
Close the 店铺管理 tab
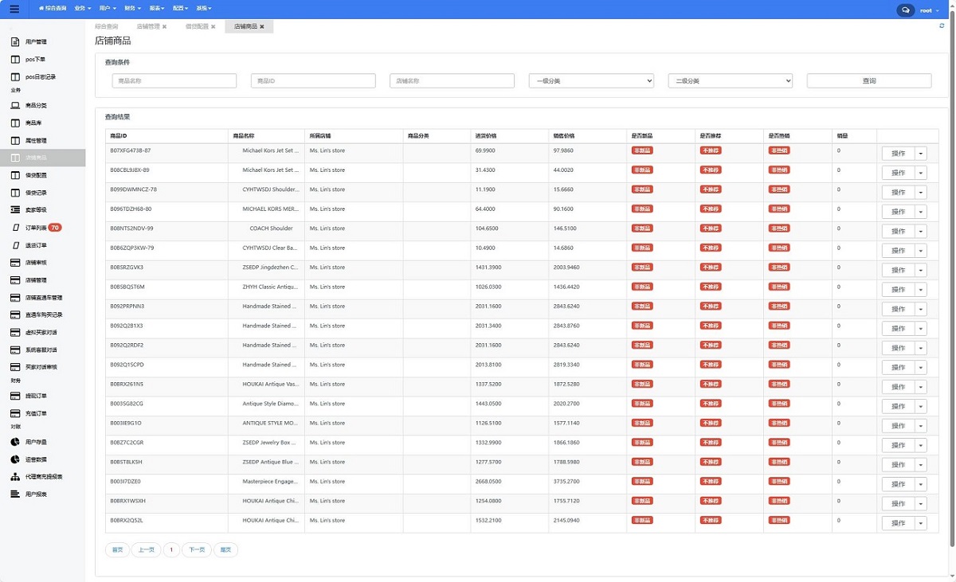164,27
